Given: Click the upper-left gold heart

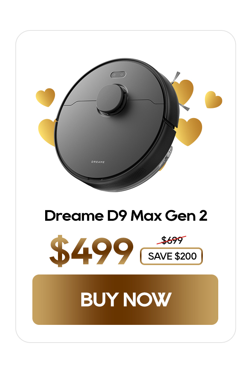Looking at the screenshot, I should pos(46,97).
